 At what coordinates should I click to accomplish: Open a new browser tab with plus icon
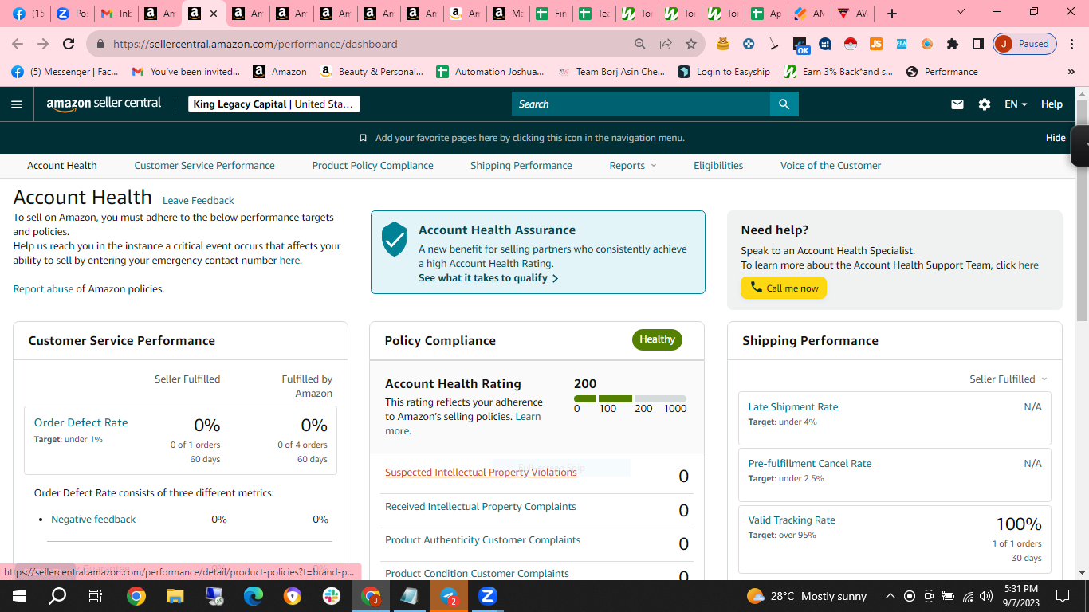[892, 14]
